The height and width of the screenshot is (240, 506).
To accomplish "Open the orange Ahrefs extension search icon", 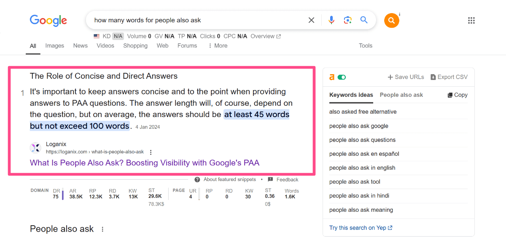I will click(391, 20).
